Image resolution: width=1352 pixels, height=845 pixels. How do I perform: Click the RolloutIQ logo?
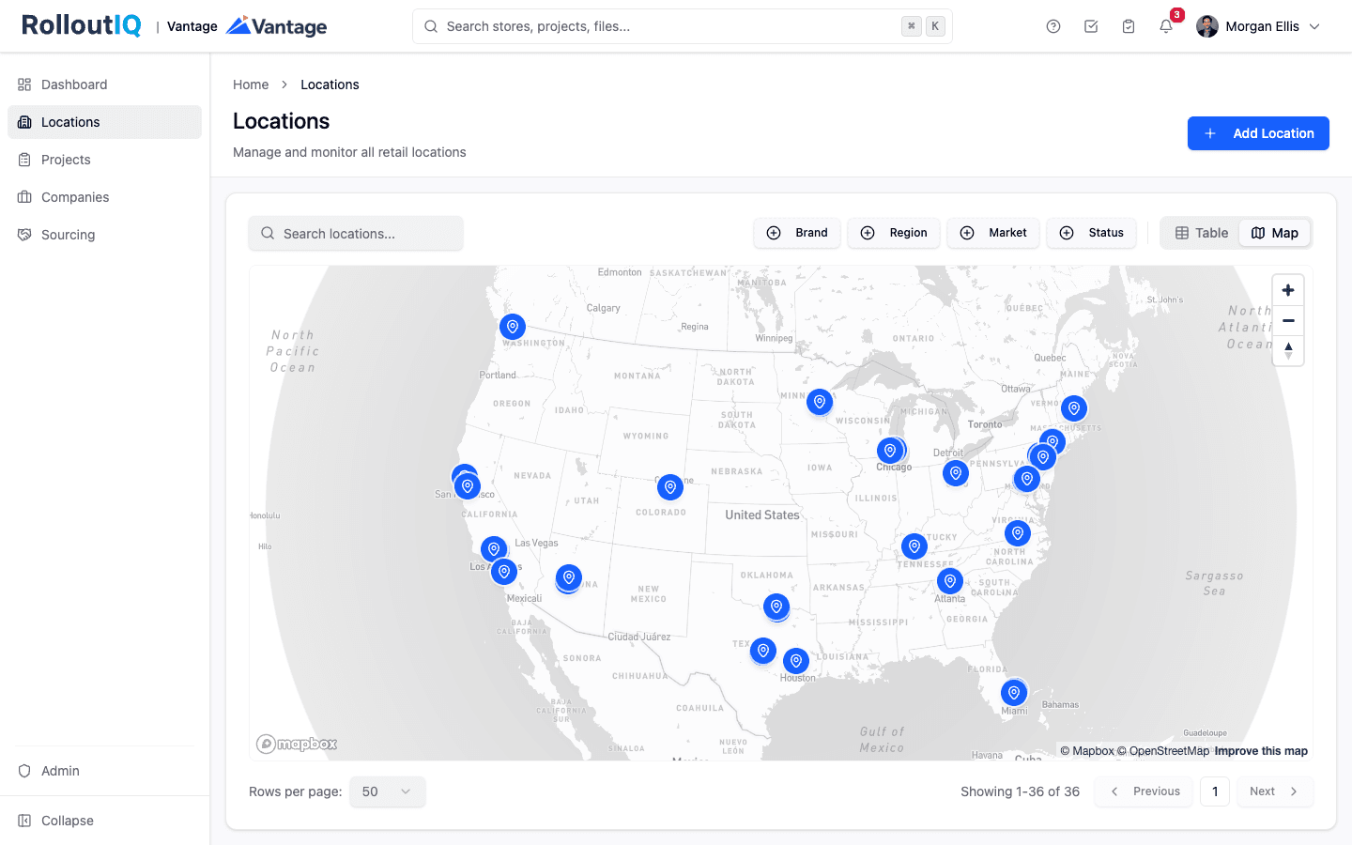(x=82, y=25)
